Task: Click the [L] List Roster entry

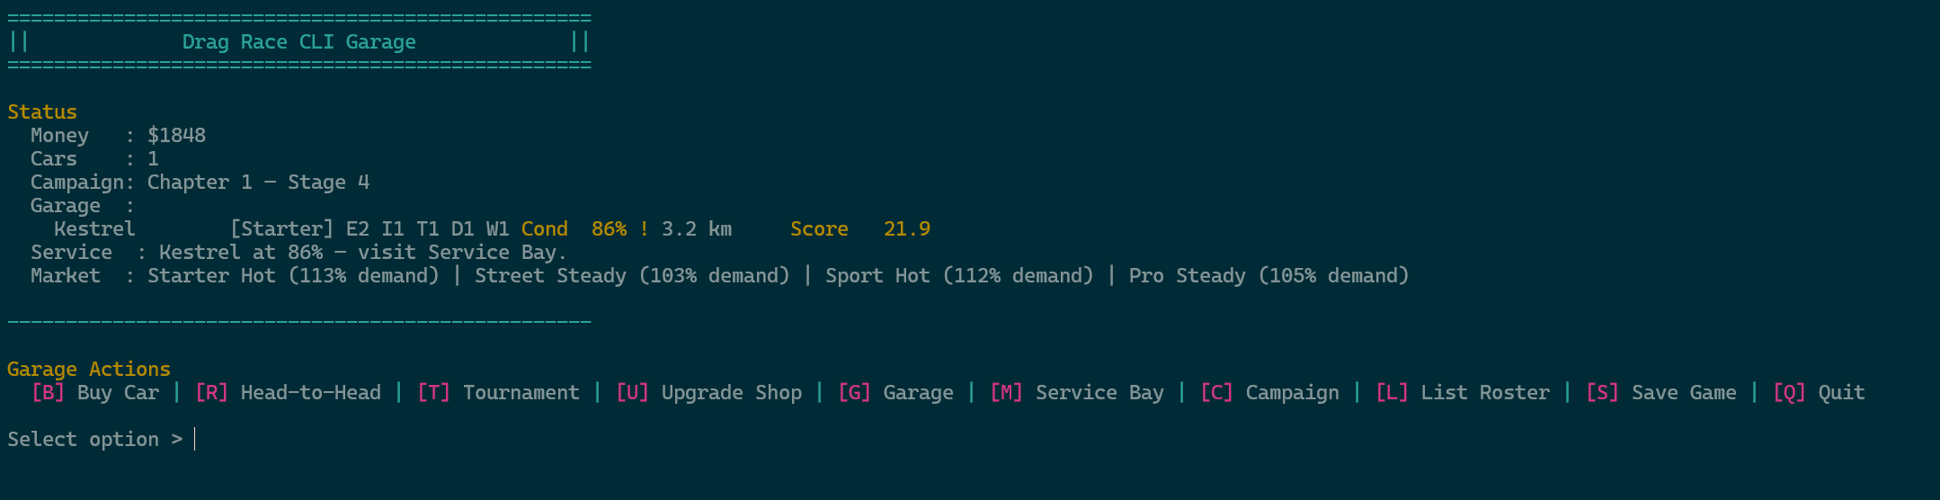Action: click(1463, 393)
